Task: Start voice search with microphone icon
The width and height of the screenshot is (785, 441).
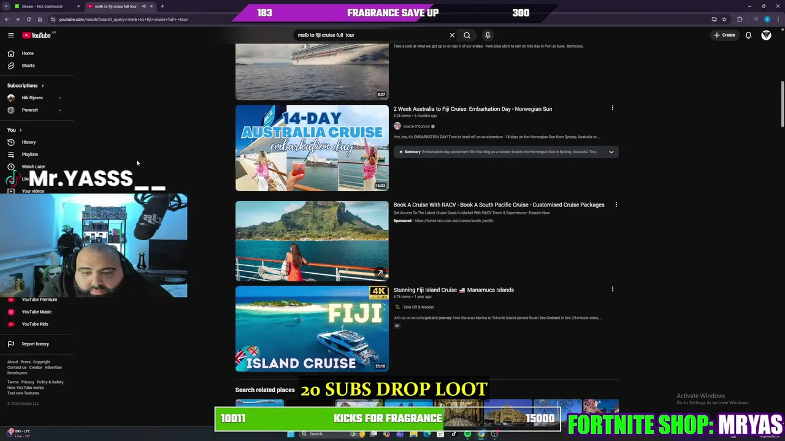Action: click(x=488, y=35)
